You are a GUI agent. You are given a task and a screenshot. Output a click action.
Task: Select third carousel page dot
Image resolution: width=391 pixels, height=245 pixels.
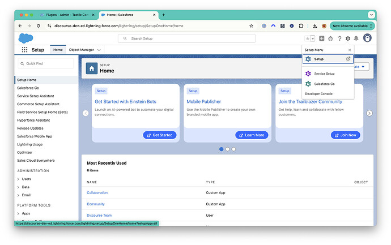coord(233,149)
